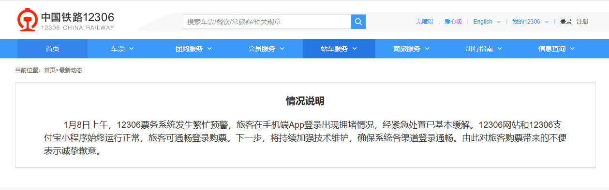Click 首页 in the breadcrumb
Image resolution: width=609 pixels, height=190 pixels.
click(x=50, y=70)
